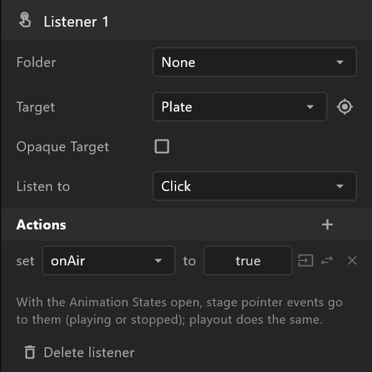
Task: Click the Opaque Target label
Action: (63, 147)
